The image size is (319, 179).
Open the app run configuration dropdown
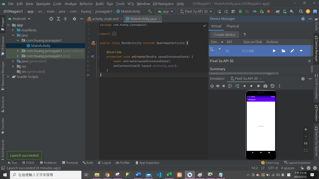pyautogui.click(x=165, y=11)
